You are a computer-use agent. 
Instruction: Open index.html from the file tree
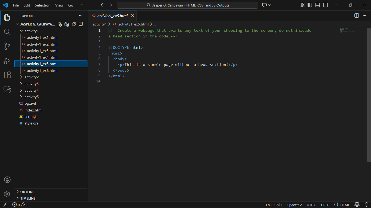33,110
